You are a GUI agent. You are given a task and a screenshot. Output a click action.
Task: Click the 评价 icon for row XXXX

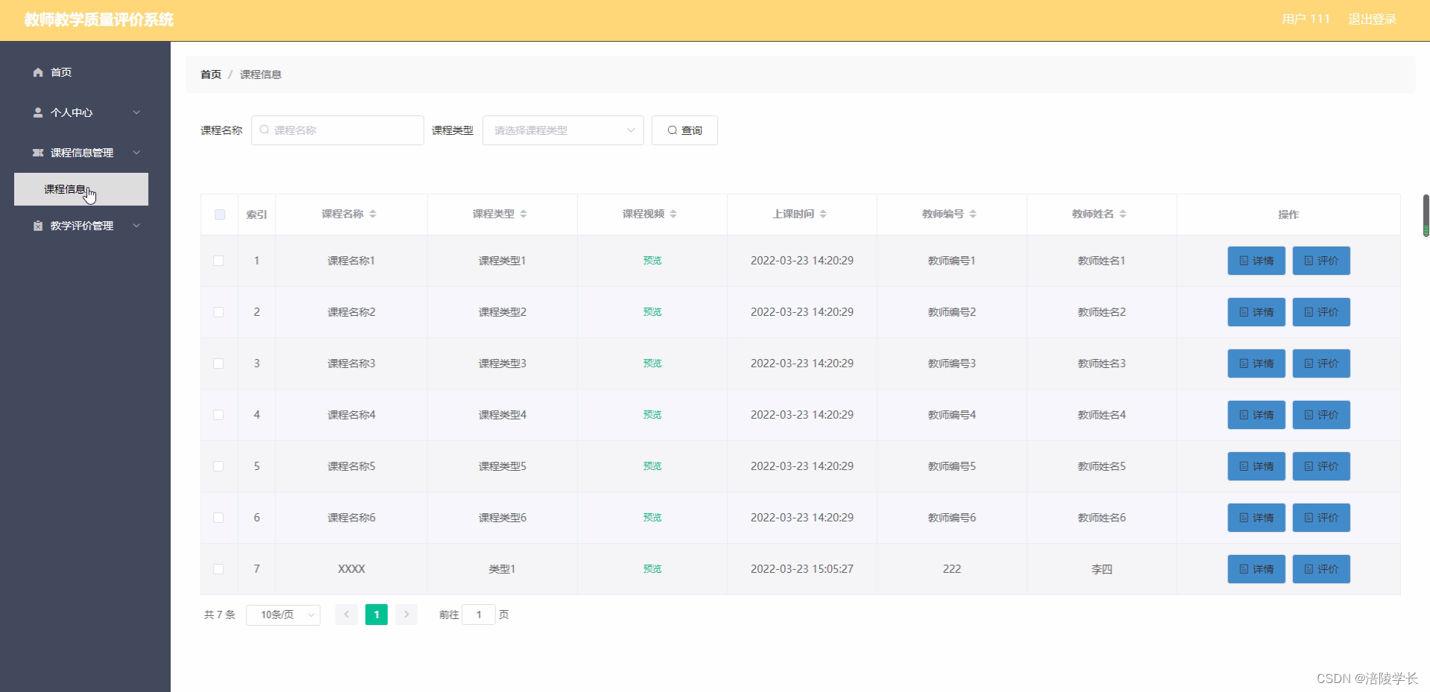[x=1309, y=568]
